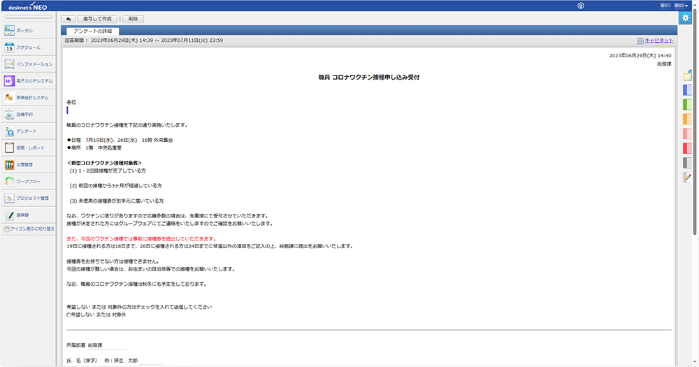Viewport: 699px width, 367px height.
Task: Click the desknet's NEO logo
Action: point(28,6)
